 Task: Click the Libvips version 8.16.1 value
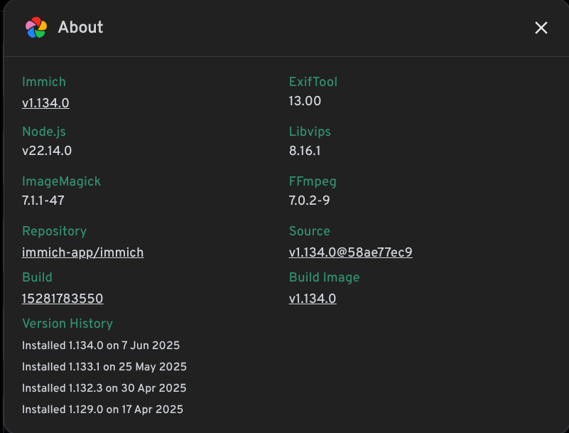pos(305,151)
